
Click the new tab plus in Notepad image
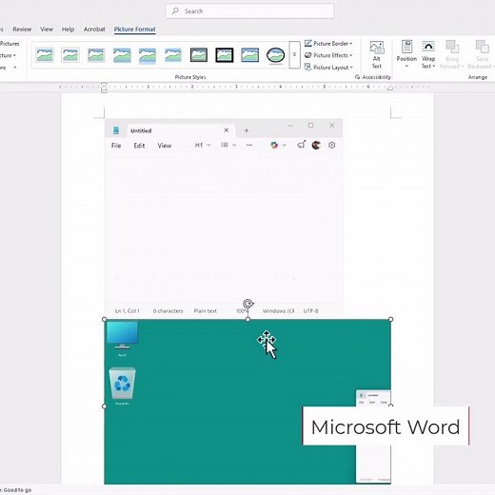coord(247,130)
